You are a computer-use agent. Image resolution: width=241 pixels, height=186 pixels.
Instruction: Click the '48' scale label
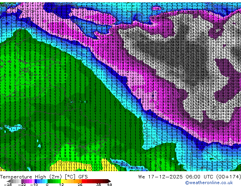pyautogui.click(x=109, y=184)
